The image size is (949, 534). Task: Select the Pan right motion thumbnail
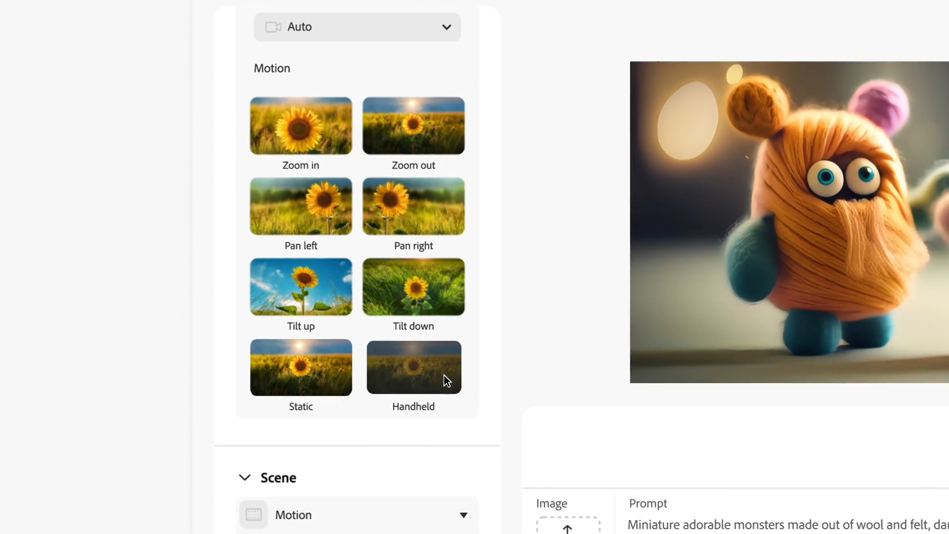(413, 206)
